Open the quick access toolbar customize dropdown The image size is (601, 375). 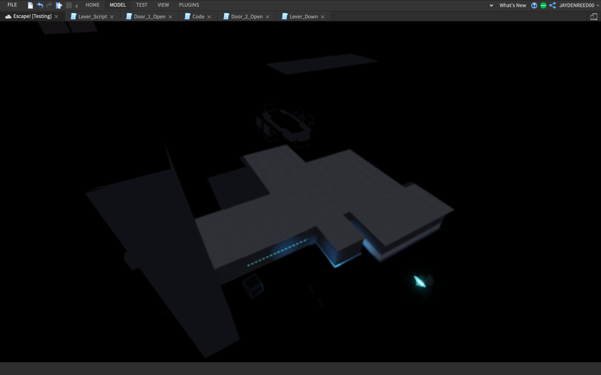point(76,6)
